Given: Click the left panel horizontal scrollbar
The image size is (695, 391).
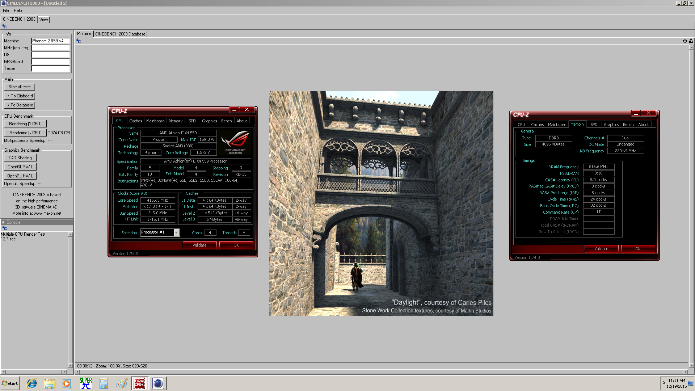Looking at the screenshot, I should tap(34, 371).
